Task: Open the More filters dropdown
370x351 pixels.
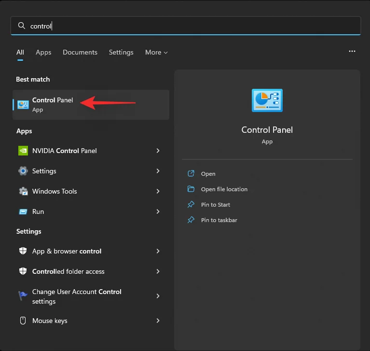Action: [x=156, y=52]
